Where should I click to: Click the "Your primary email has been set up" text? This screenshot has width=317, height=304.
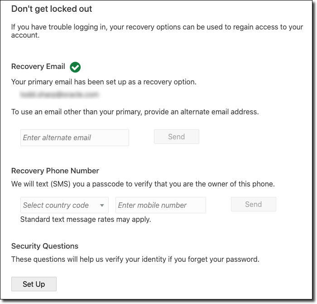click(104, 82)
